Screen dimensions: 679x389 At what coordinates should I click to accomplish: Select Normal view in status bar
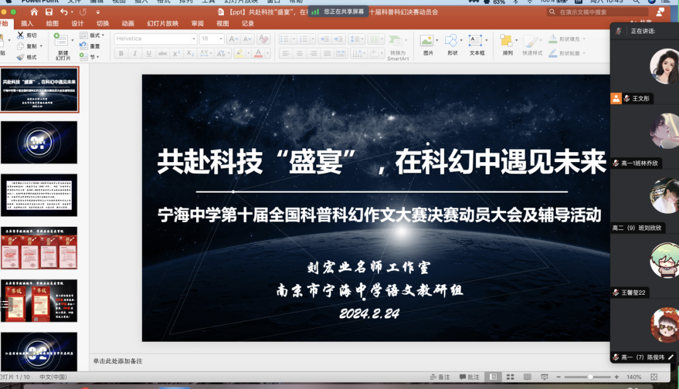(494, 377)
